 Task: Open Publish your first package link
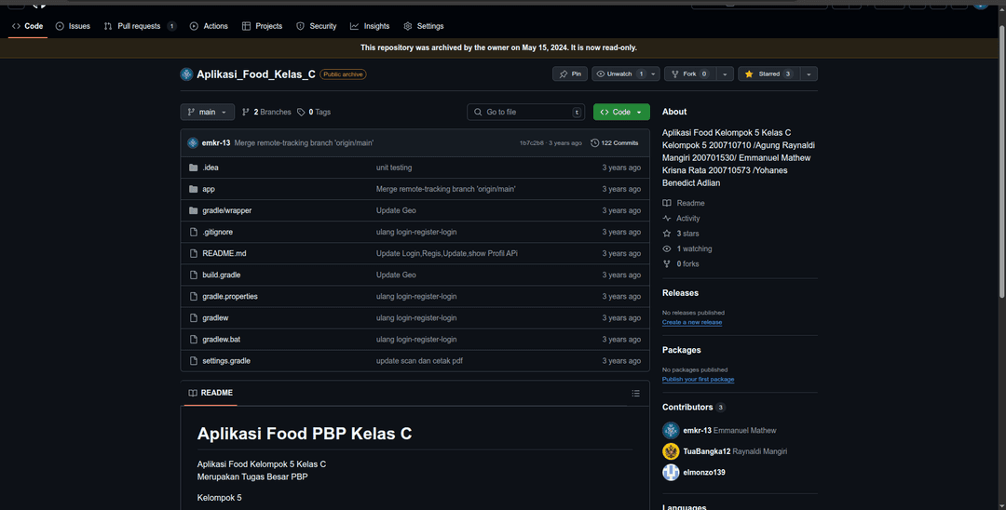pos(698,380)
